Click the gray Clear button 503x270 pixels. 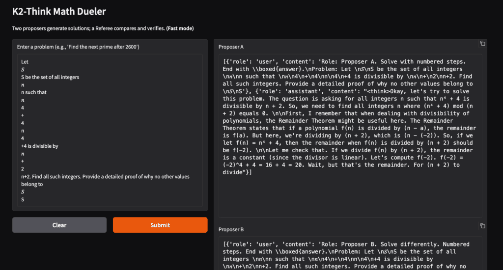[x=59, y=225]
